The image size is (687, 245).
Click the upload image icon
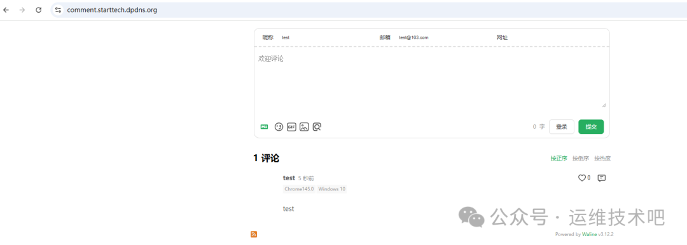click(304, 127)
